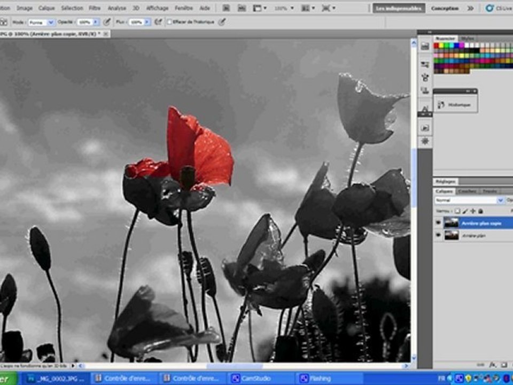Screen dimensions: 513x385
Task: Toggle tablet pressure for opacity icon
Action: click(107, 22)
